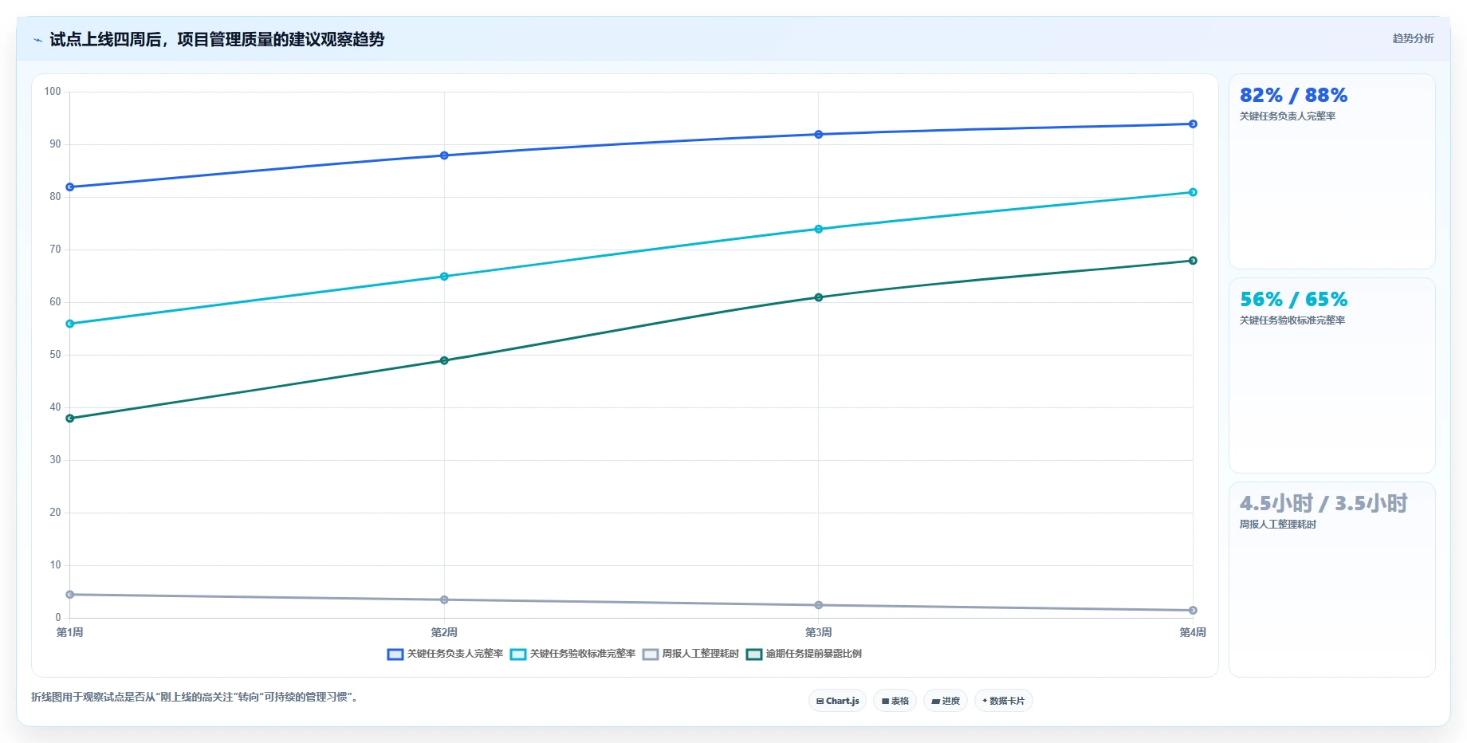Click the 折线图用于观察试点 footnote text
This screenshot has height=743, width=1467.
[195, 697]
